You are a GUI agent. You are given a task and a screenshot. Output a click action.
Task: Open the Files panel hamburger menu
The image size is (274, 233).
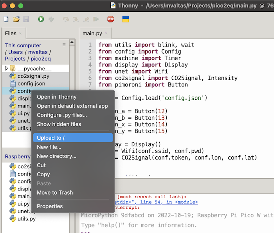tap(64, 45)
